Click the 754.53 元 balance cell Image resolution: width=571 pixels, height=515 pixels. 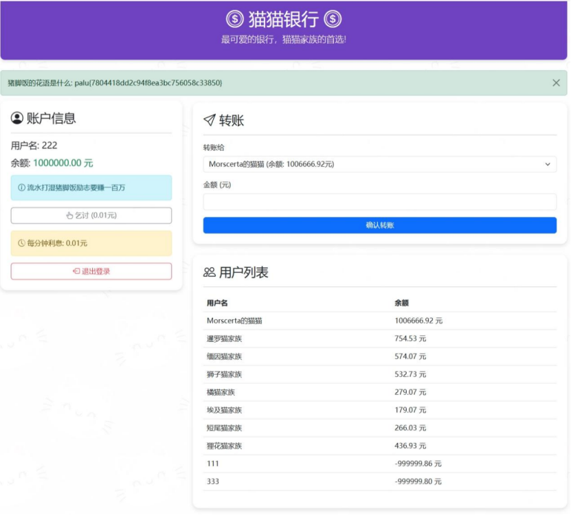410,339
